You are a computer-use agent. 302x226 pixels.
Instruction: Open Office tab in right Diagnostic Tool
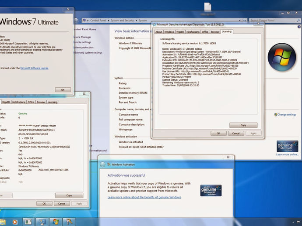(x=205, y=32)
